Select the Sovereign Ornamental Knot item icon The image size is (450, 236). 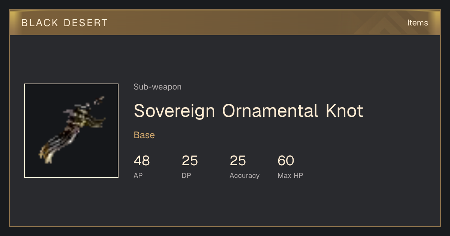(x=71, y=131)
